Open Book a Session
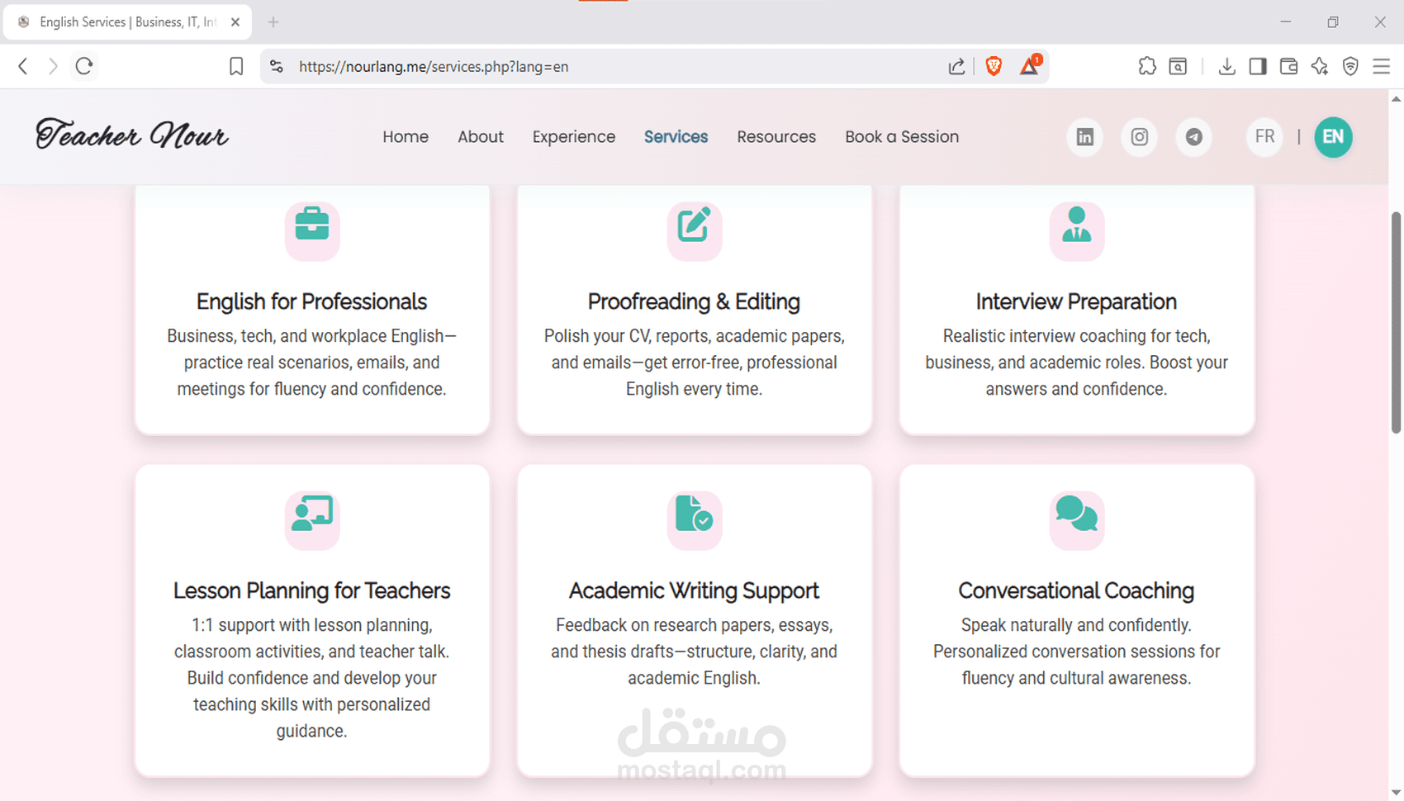 [x=902, y=137]
